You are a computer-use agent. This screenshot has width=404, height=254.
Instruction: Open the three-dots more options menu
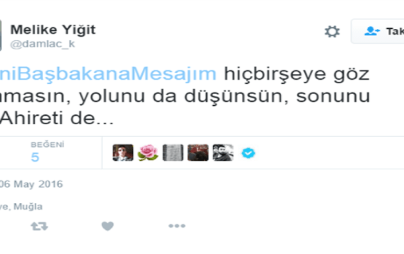coord(177,226)
